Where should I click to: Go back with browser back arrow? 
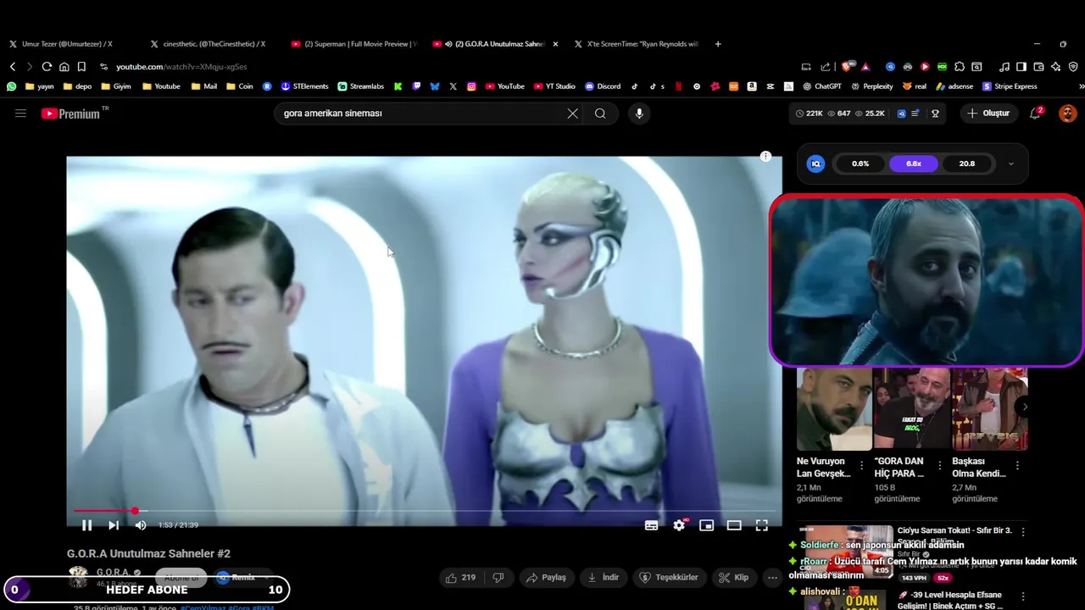coord(13,66)
